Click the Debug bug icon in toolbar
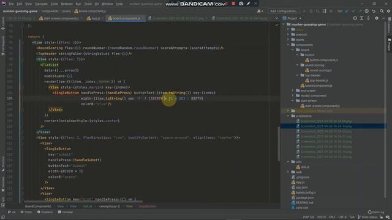 [311, 11]
